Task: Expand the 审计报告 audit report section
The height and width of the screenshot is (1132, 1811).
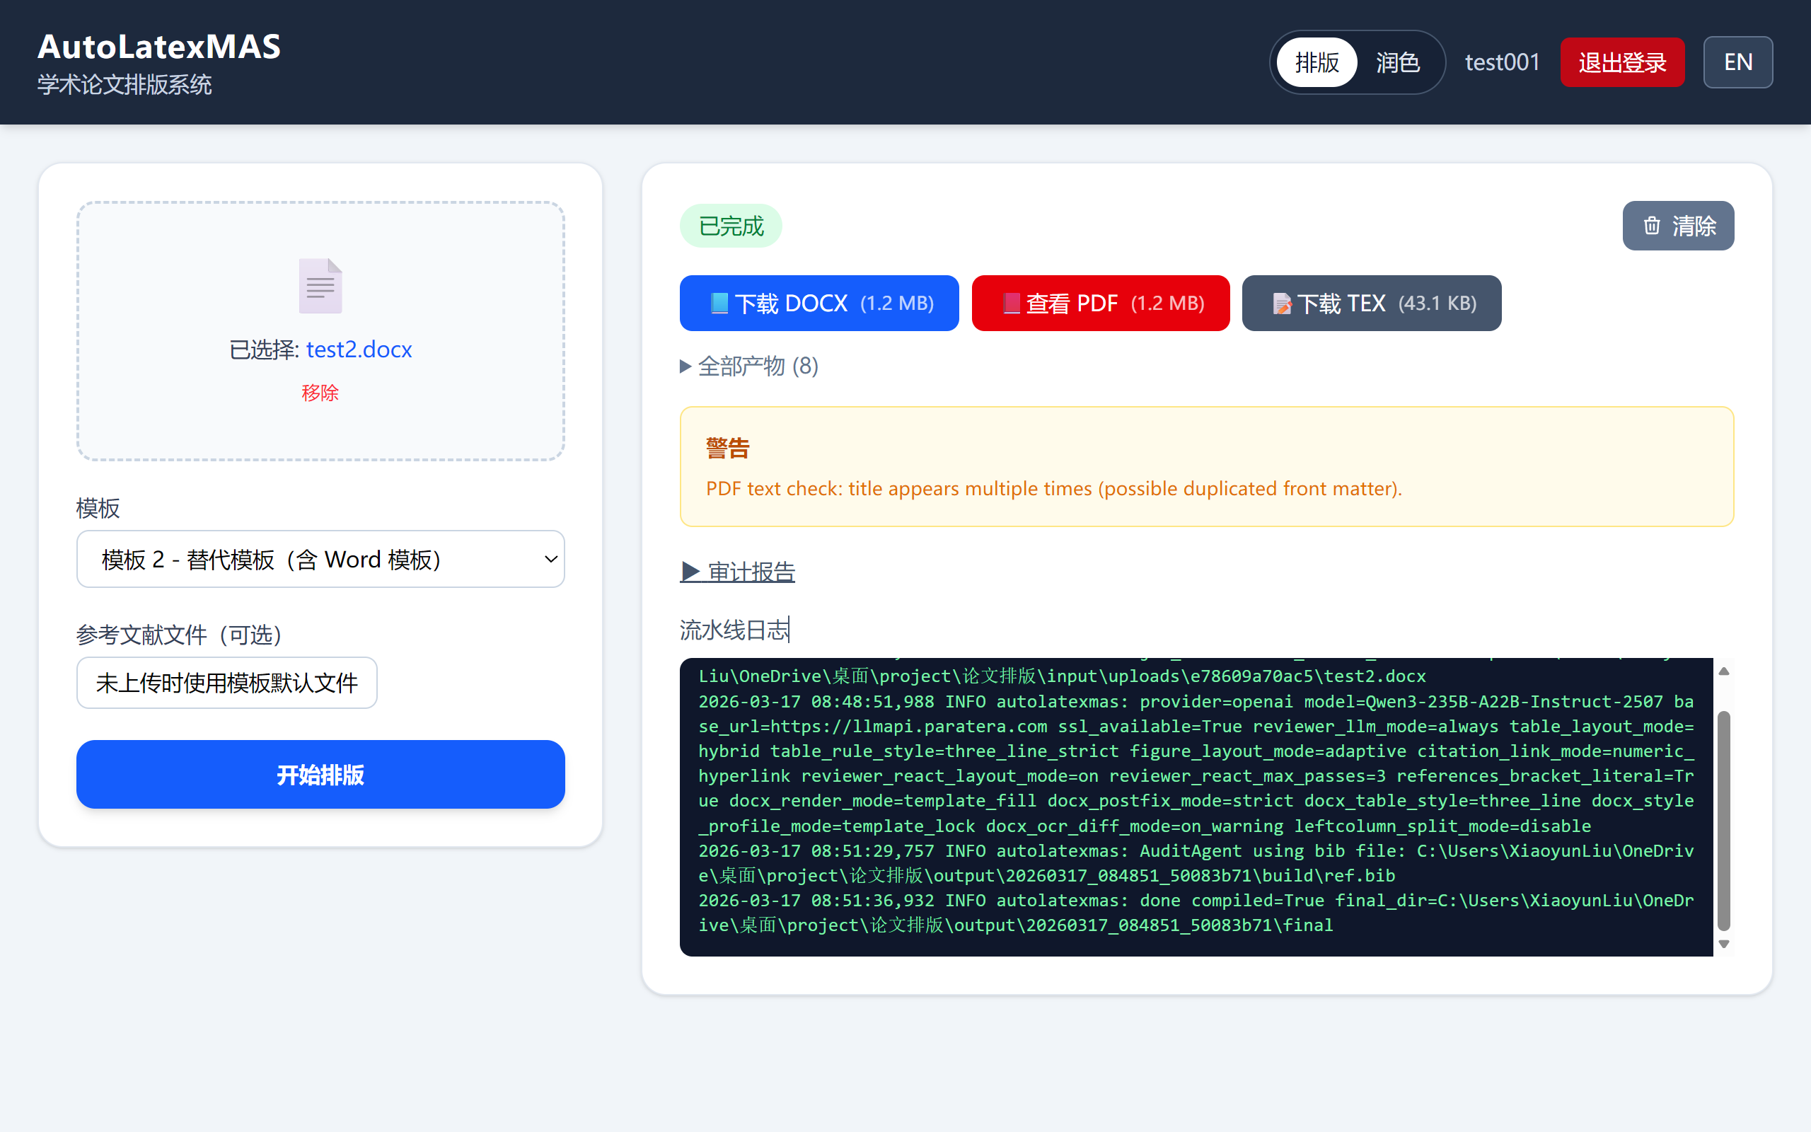Action: [x=738, y=572]
